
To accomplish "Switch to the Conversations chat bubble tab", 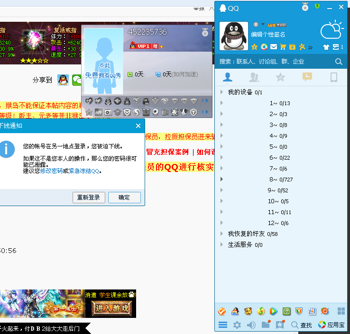I will 307,77.
